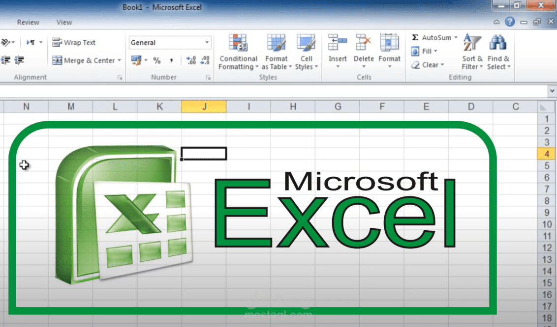Select column N header

pyautogui.click(x=26, y=107)
